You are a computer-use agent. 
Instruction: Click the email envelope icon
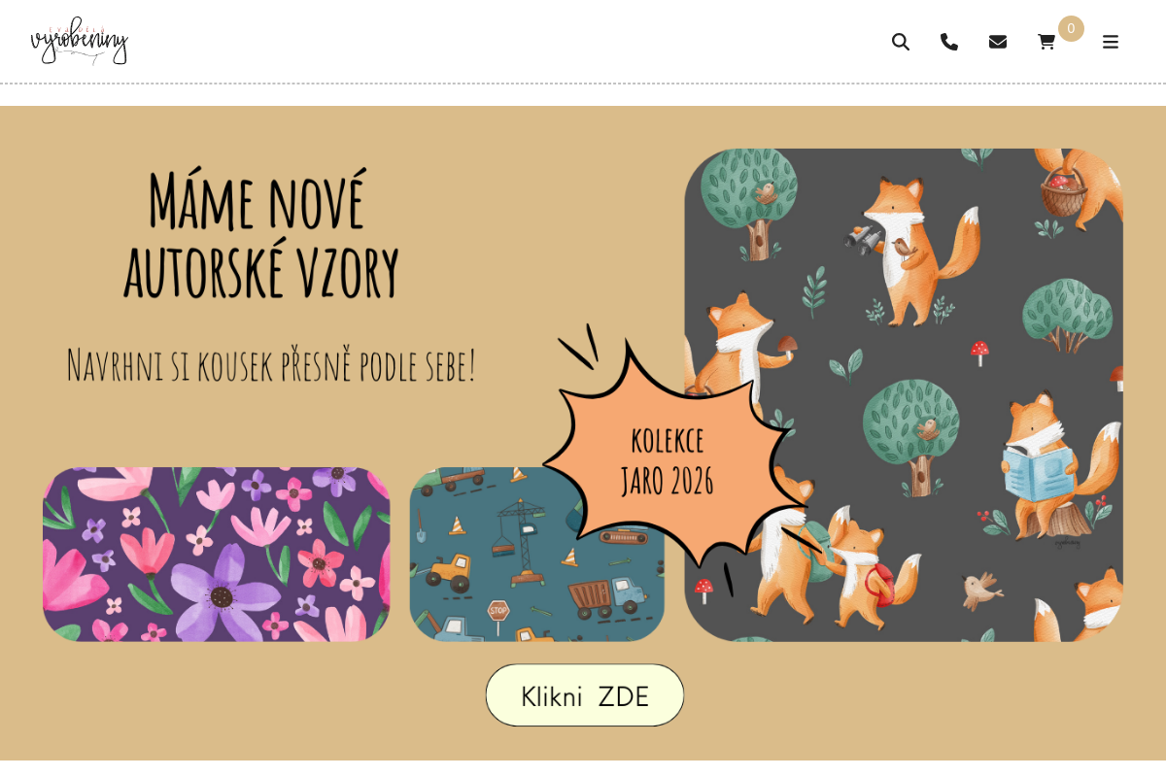pos(998,42)
